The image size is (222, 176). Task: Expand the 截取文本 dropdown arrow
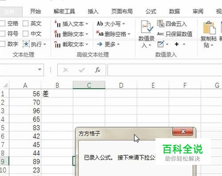click(87, 44)
